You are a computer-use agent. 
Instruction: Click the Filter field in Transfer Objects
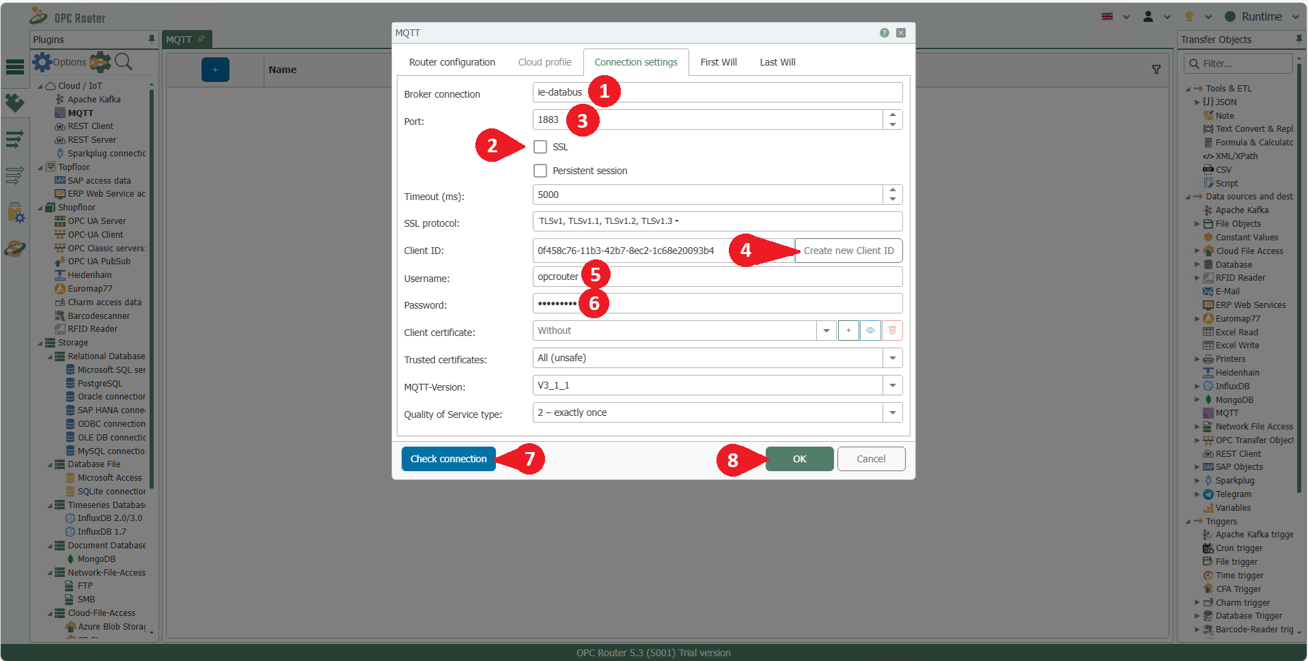point(1238,64)
